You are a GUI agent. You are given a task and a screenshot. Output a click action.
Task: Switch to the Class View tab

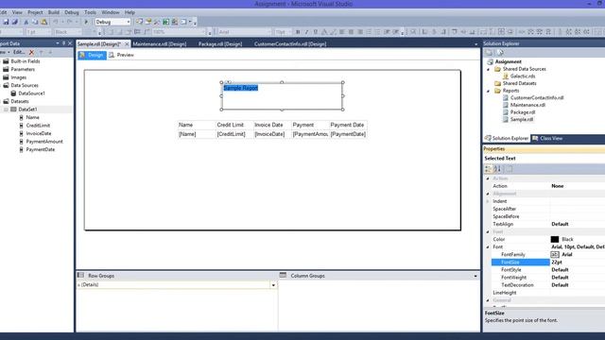pyautogui.click(x=547, y=138)
